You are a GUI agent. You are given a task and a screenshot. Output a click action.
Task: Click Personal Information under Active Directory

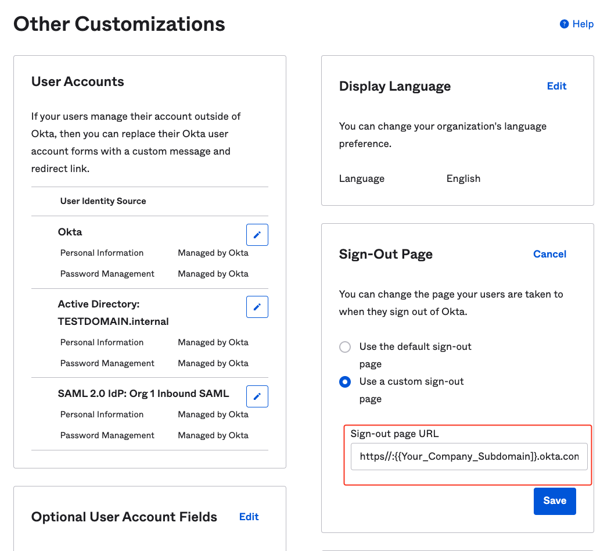[x=102, y=342]
